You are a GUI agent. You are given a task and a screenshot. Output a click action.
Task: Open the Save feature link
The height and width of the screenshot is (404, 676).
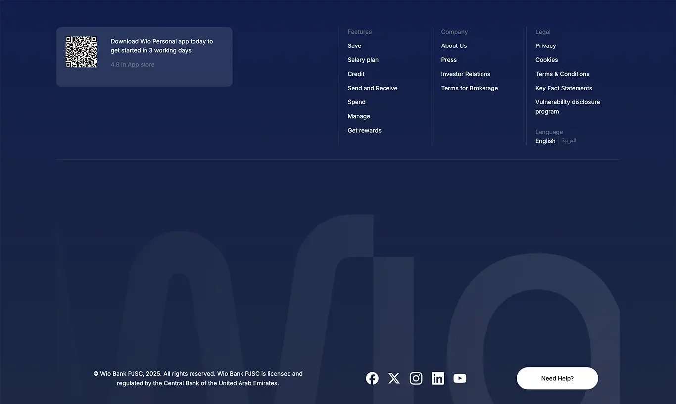[354, 46]
